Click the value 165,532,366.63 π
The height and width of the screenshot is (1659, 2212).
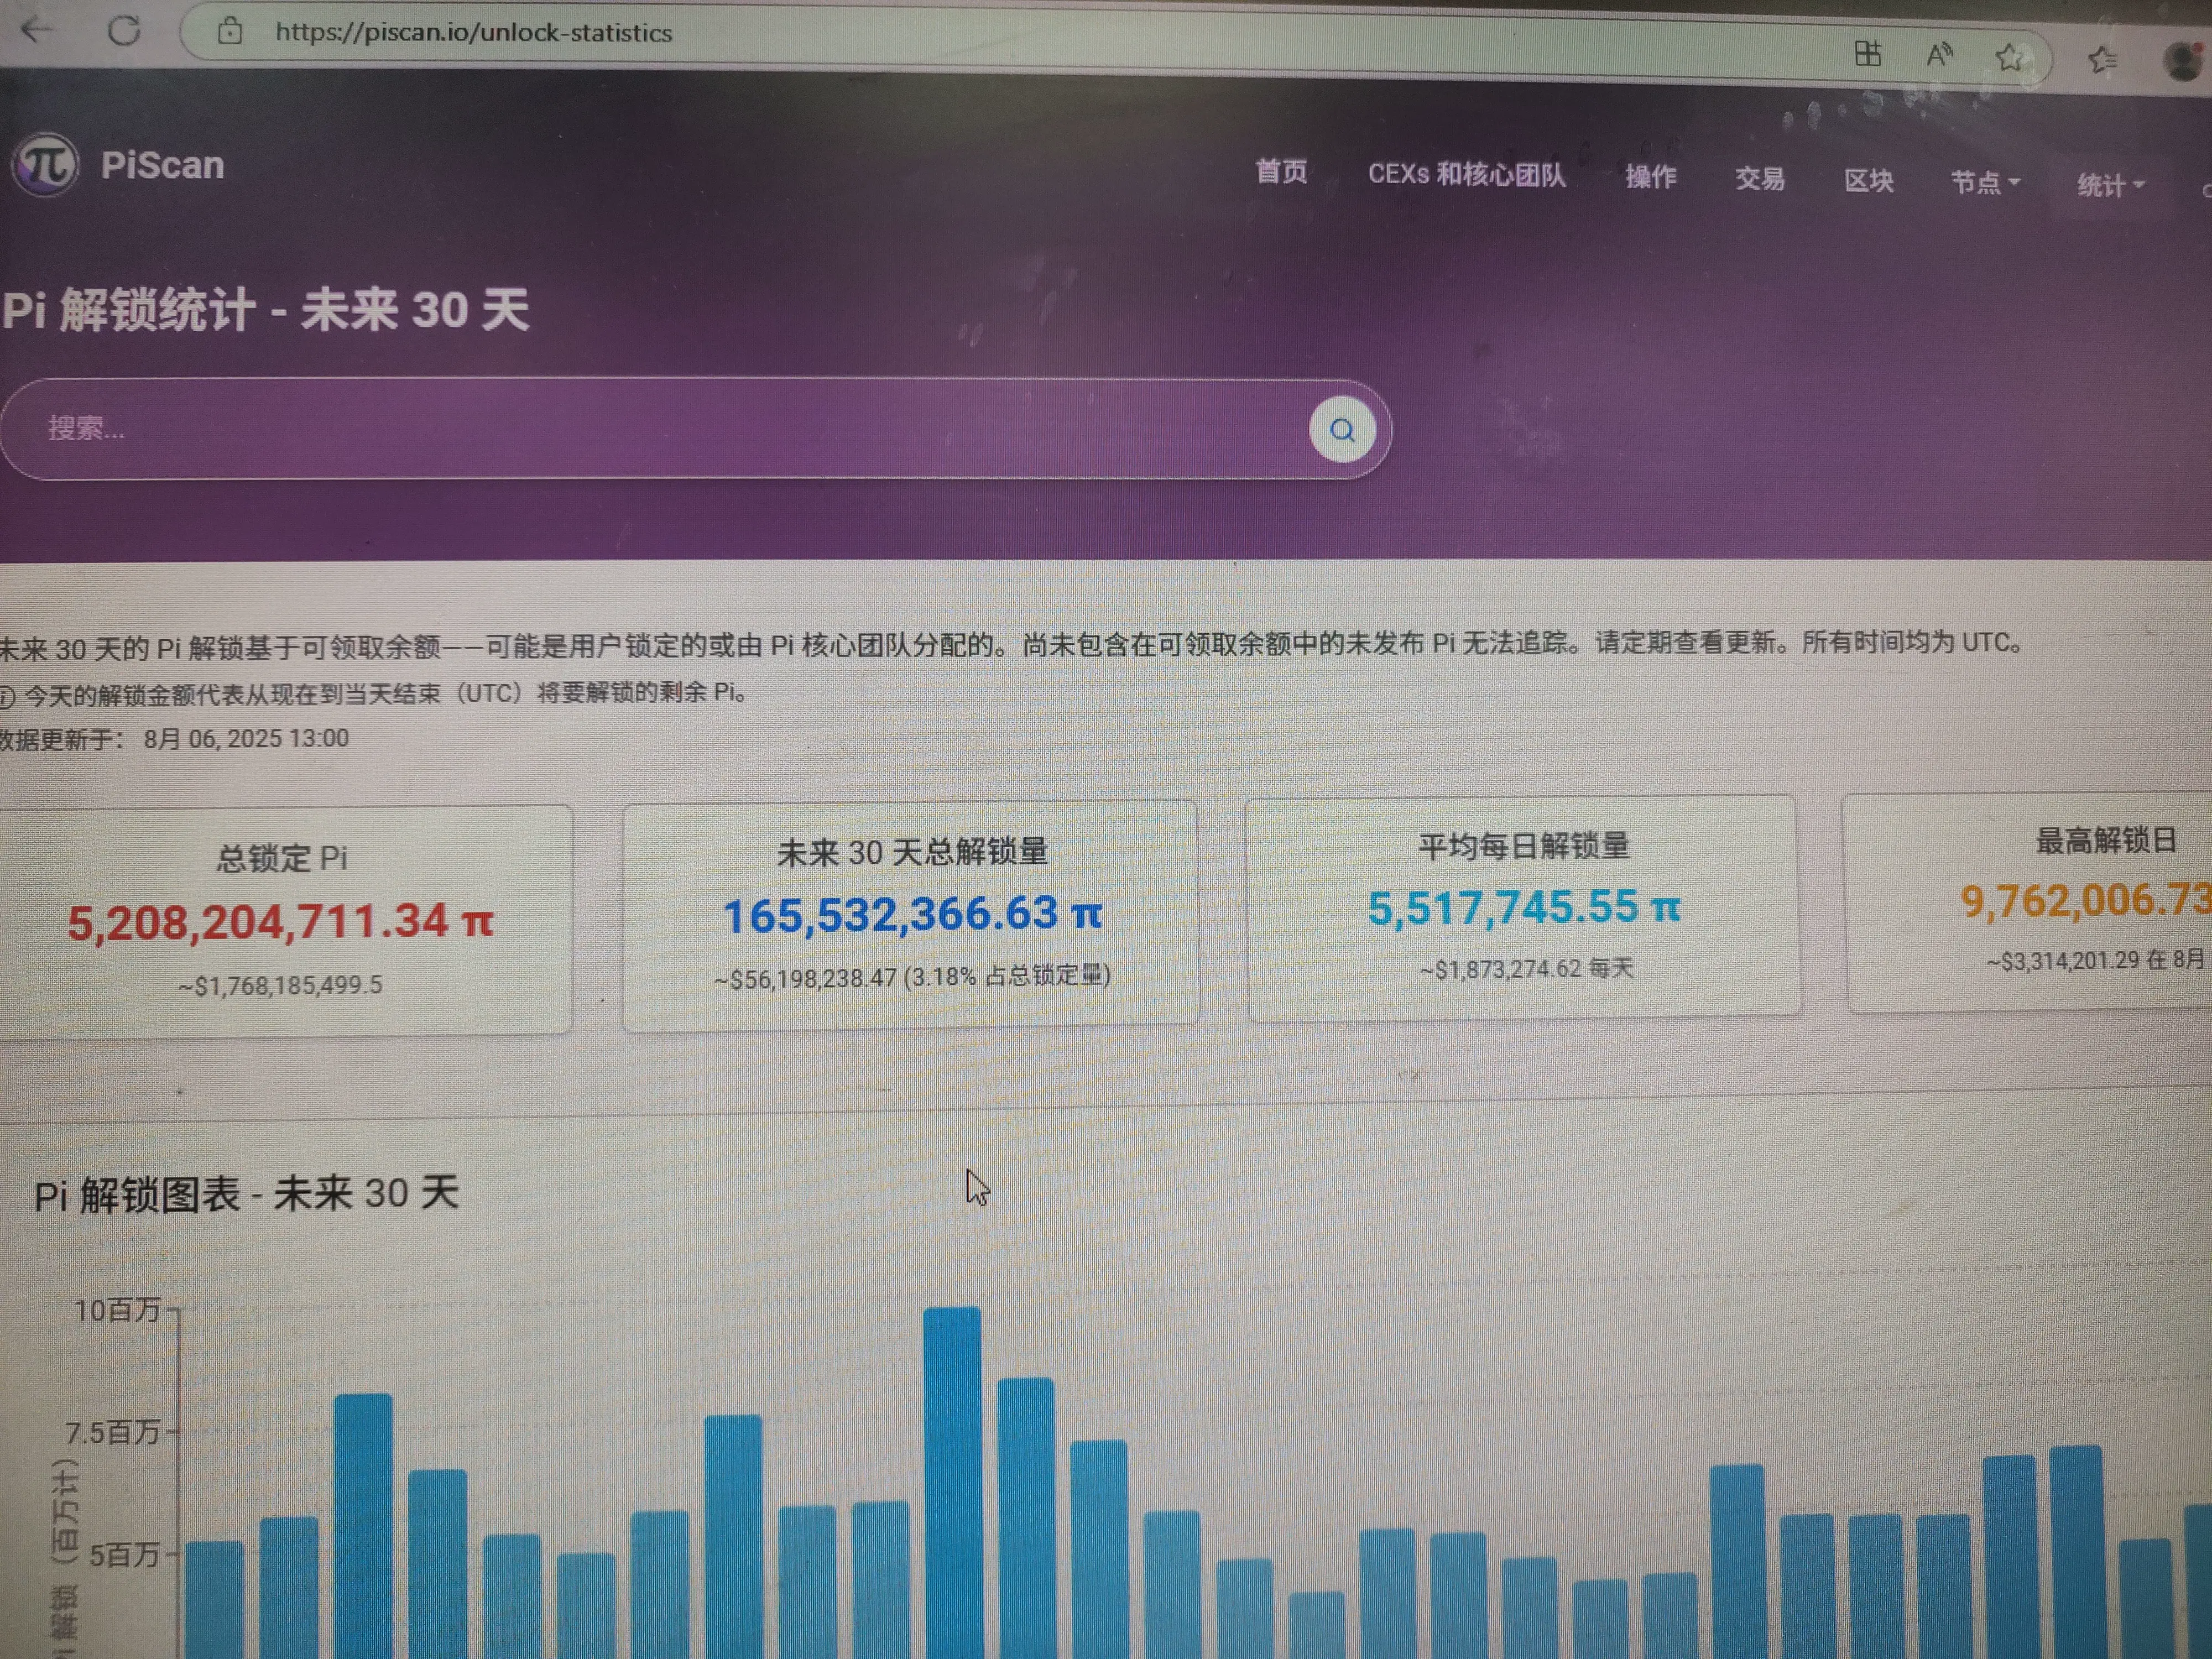(912, 914)
